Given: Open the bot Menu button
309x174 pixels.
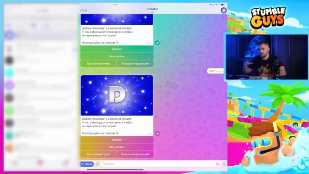Looking at the screenshot, I should click(87, 164).
